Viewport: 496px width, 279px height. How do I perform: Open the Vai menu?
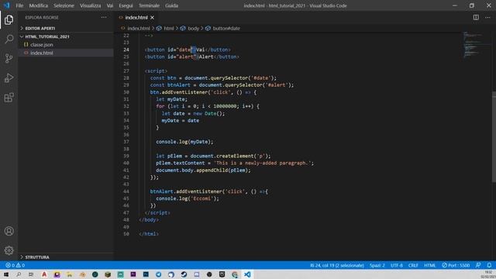110,5
